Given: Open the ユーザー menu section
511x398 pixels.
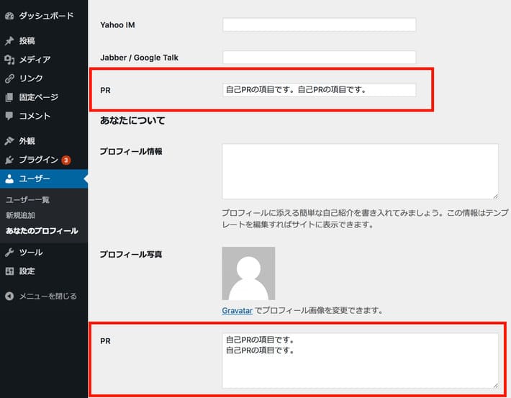Looking at the screenshot, I should tap(35, 178).
